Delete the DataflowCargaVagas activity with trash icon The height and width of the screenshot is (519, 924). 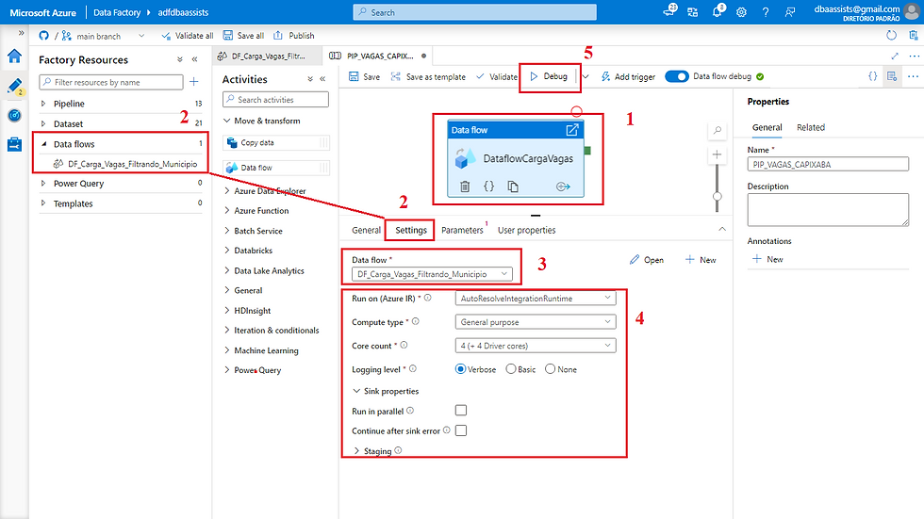465,187
